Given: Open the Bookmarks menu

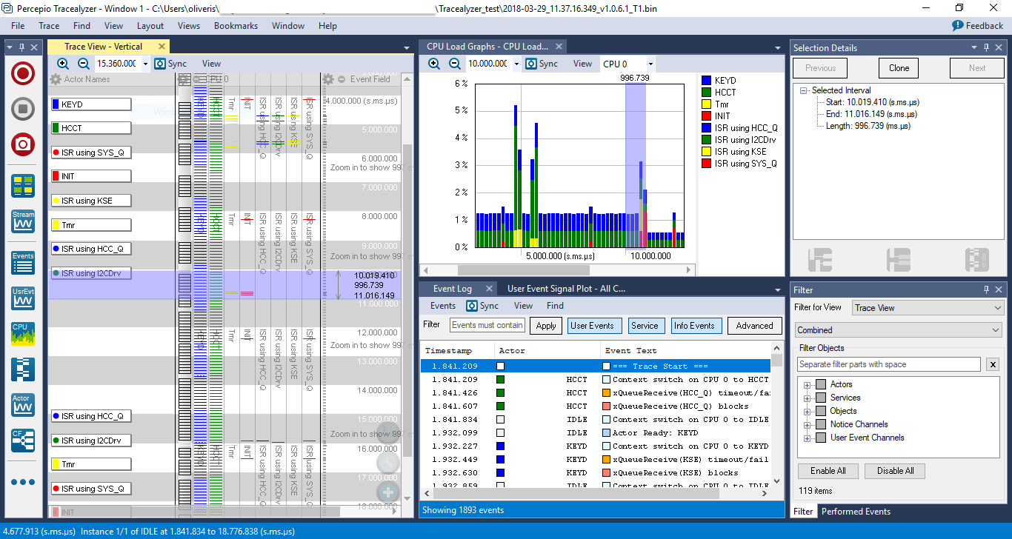Looking at the screenshot, I should 236,26.
